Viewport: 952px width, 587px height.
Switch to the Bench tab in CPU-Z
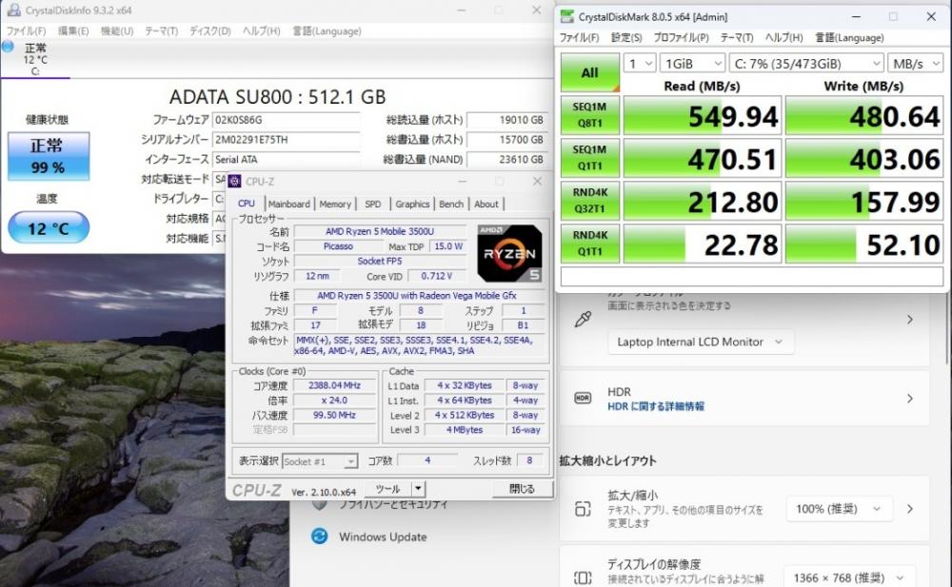coord(451,204)
